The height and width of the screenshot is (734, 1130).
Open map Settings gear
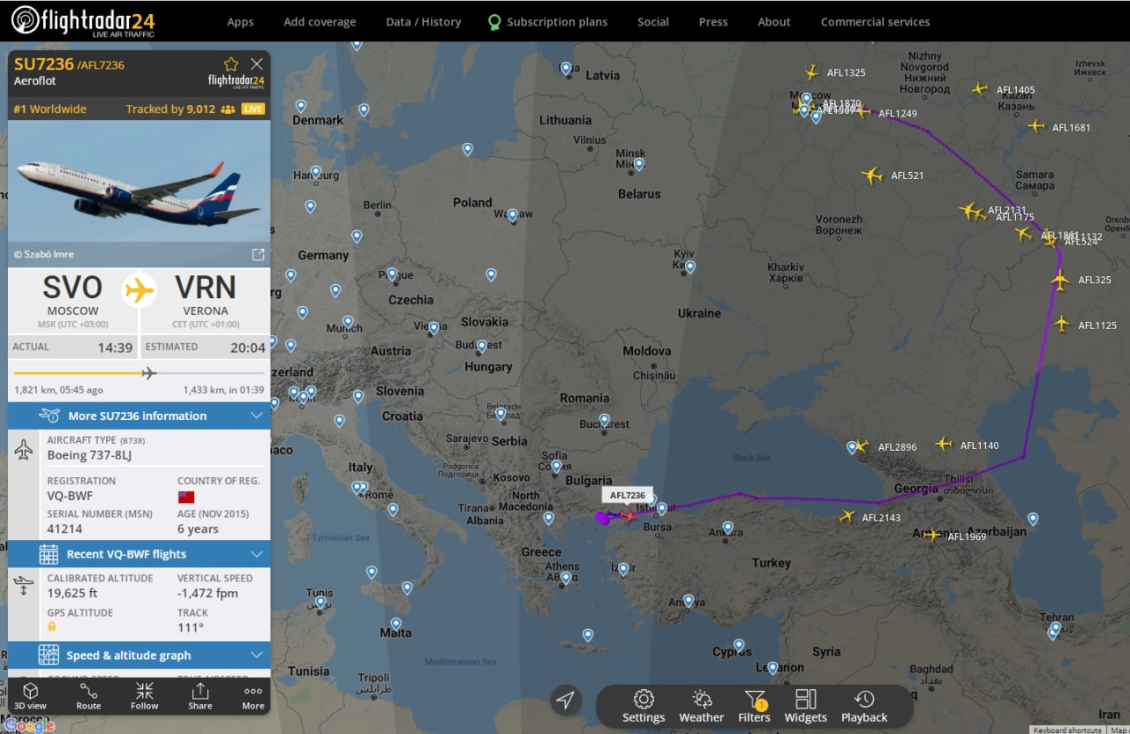tap(644, 706)
